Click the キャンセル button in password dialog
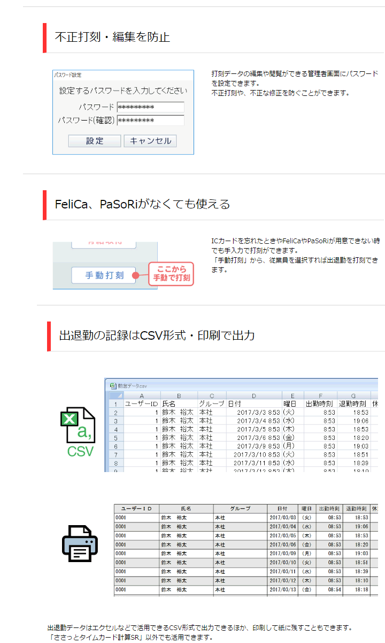The width and height of the screenshot is (385, 643). tap(150, 141)
